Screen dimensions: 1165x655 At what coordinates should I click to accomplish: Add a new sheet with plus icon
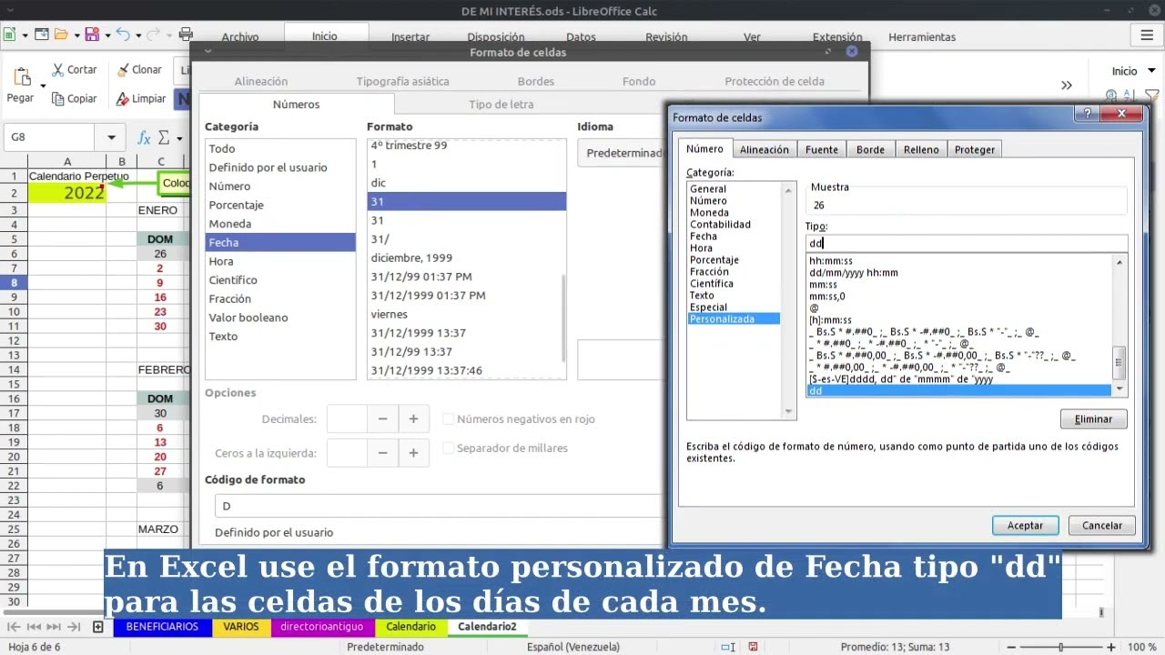97,627
